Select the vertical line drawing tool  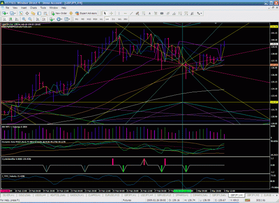[x=119, y=13]
